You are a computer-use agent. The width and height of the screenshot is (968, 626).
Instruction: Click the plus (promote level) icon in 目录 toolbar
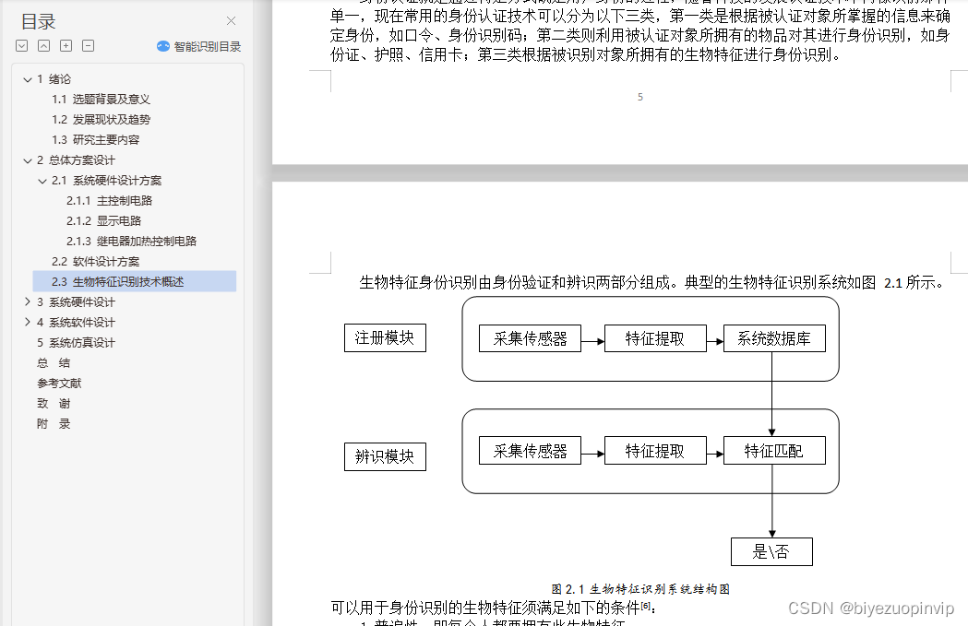tap(66, 46)
